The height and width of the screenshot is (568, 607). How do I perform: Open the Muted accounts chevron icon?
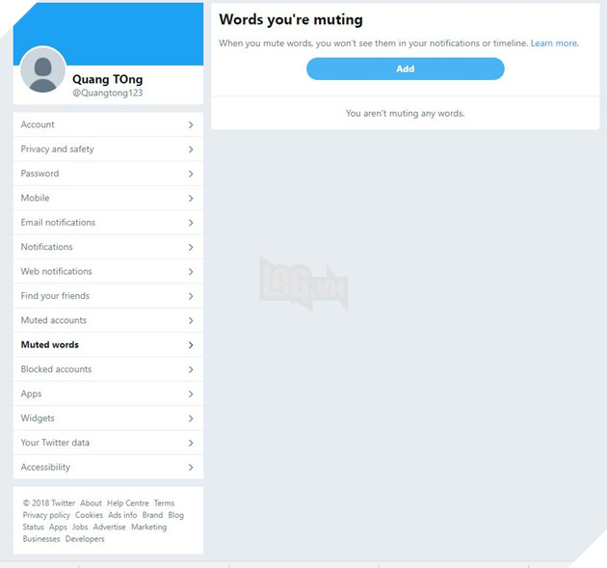[191, 320]
